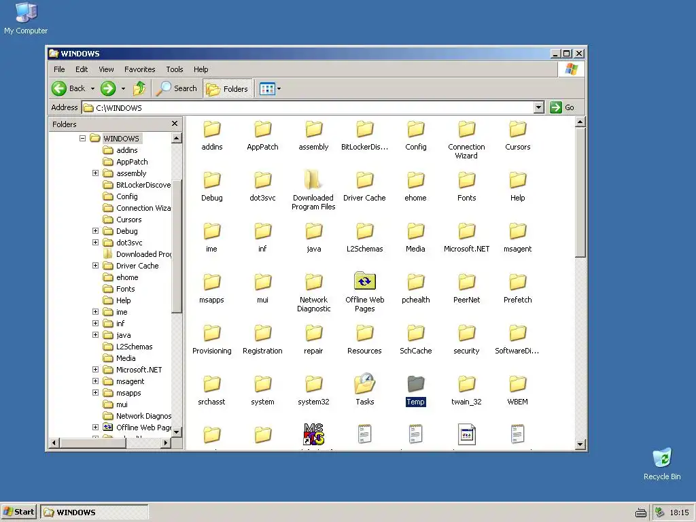Click the file pane scroll up arrow
The image size is (696, 522).
pyautogui.click(x=580, y=122)
